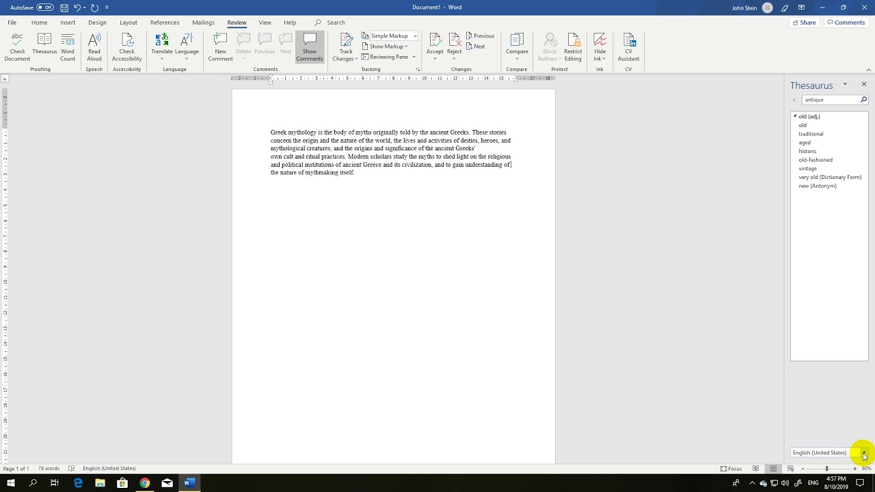Image resolution: width=875 pixels, height=492 pixels.
Task: Customize Quick Access Toolbar dropdown
Action: 107,8
